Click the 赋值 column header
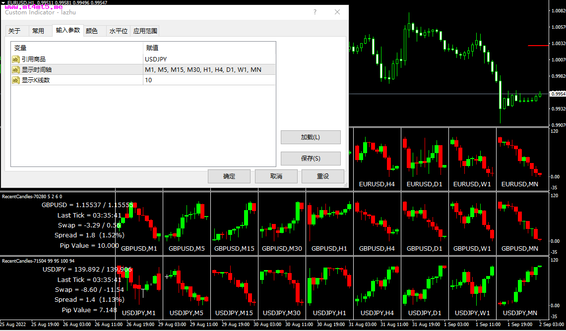The height and width of the screenshot is (331, 566). [x=209, y=48]
